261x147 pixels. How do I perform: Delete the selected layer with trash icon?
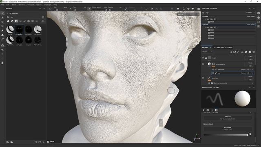tap(254, 52)
